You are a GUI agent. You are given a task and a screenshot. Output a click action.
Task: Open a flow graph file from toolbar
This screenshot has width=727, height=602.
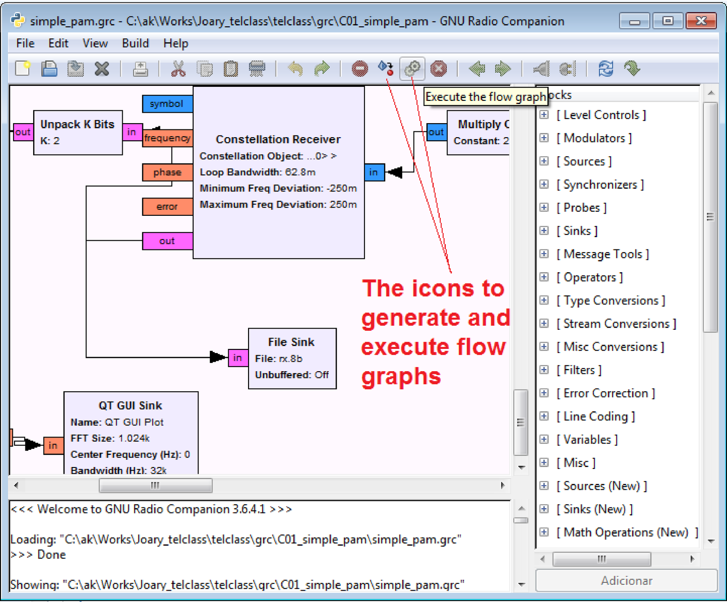pos(49,69)
